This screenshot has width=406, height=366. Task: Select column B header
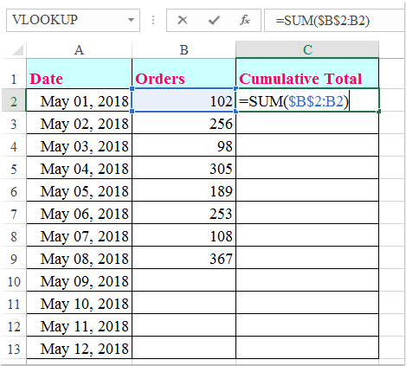pyautogui.click(x=184, y=50)
